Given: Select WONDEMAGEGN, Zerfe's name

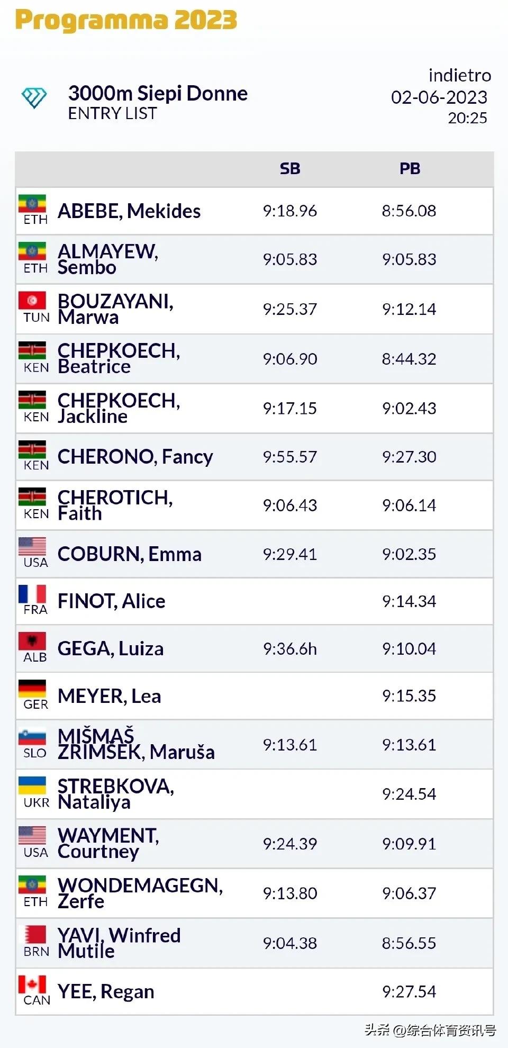Looking at the screenshot, I should click(140, 893).
